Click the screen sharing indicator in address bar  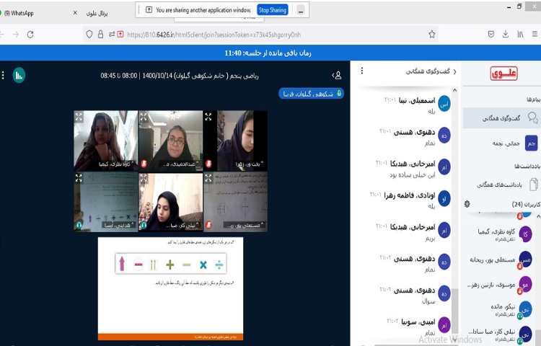[x=120, y=34]
